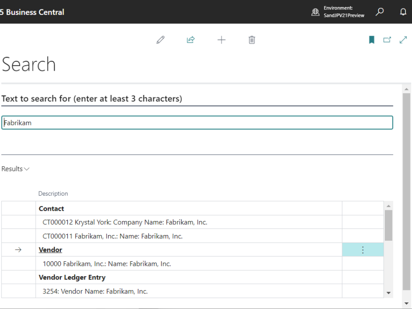This screenshot has height=309, width=412.
Task: Select the Vendor Ledger Entry group row
Action: pyautogui.click(x=192, y=278)
